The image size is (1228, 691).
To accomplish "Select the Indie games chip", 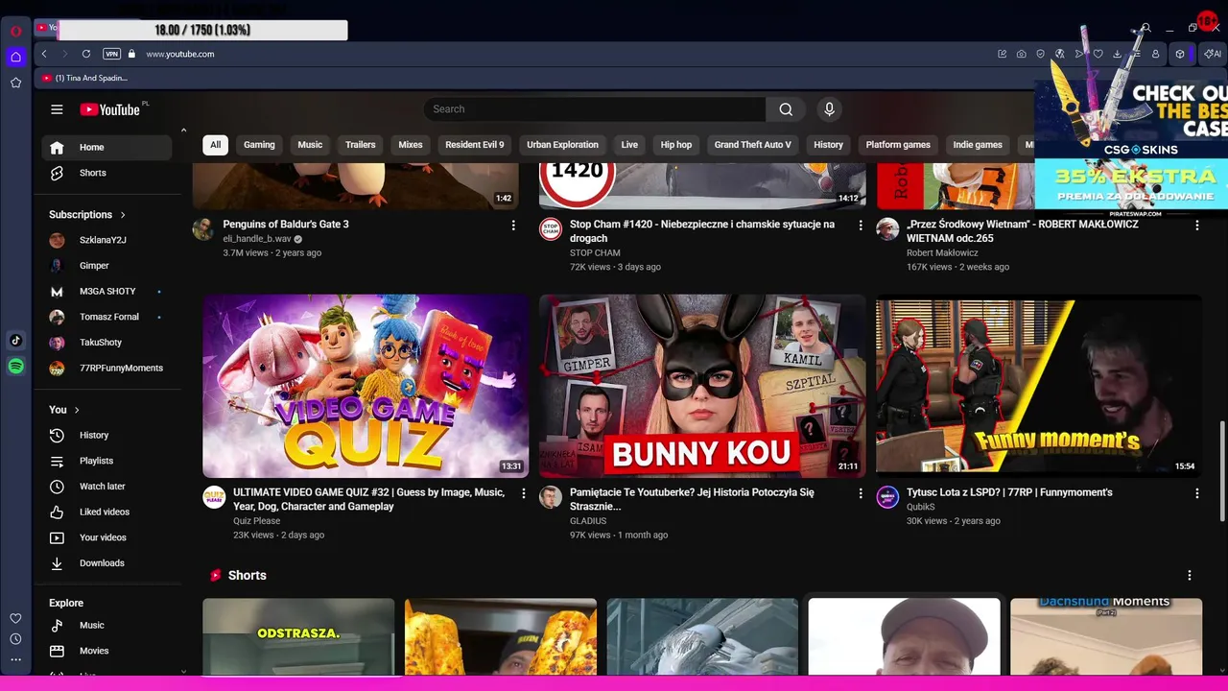I will (978, 145).
